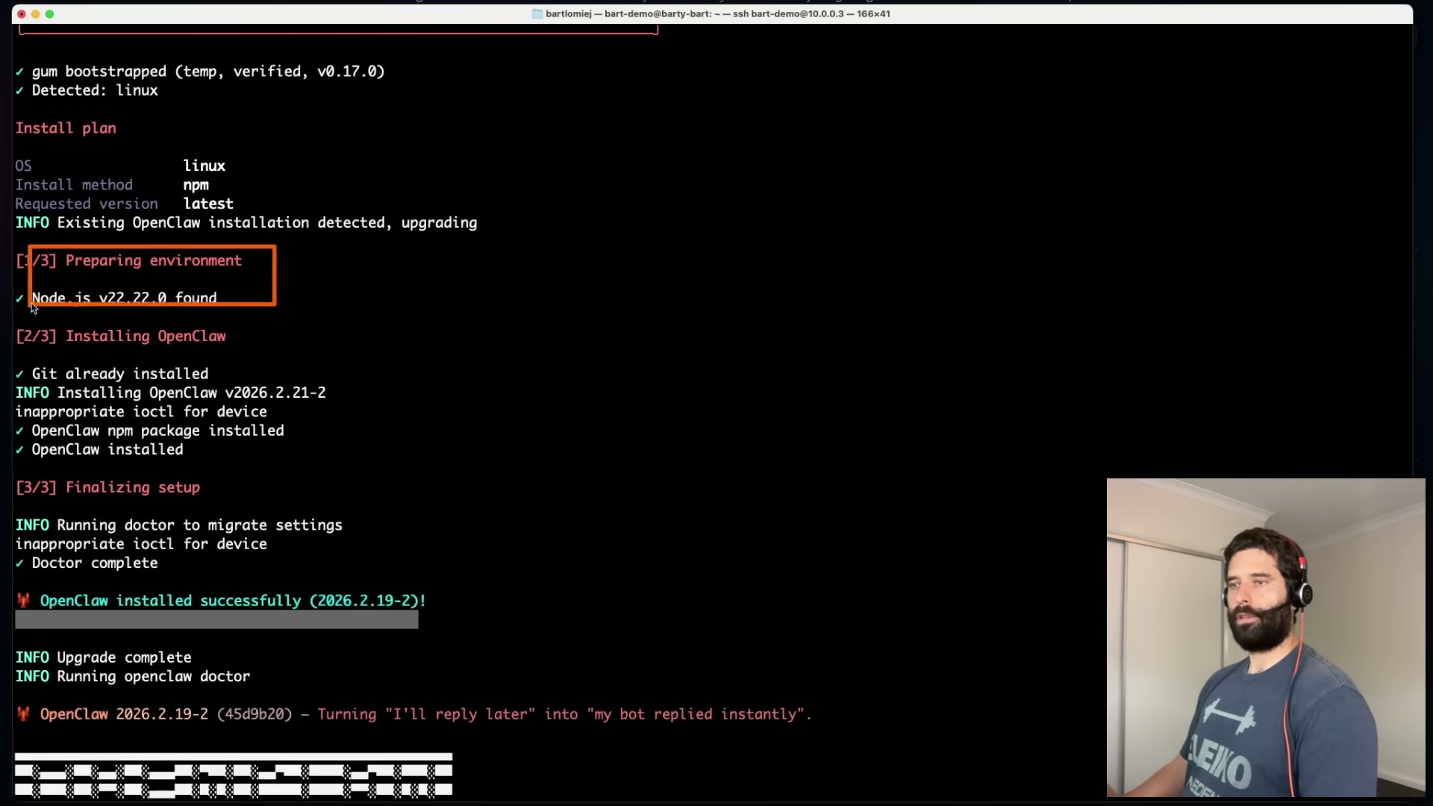The width and height of the screenshot is (1433, 806).
Task: Click 'Requested version' label
Action: tap(87, 204)
